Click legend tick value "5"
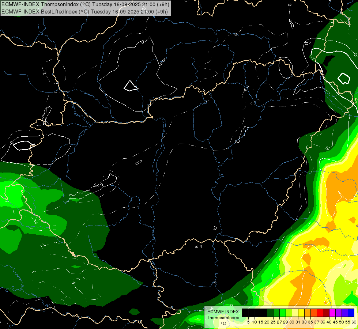The width and height of the screenshot is (358, 329). pyautogui.click(x=248, y=322)
